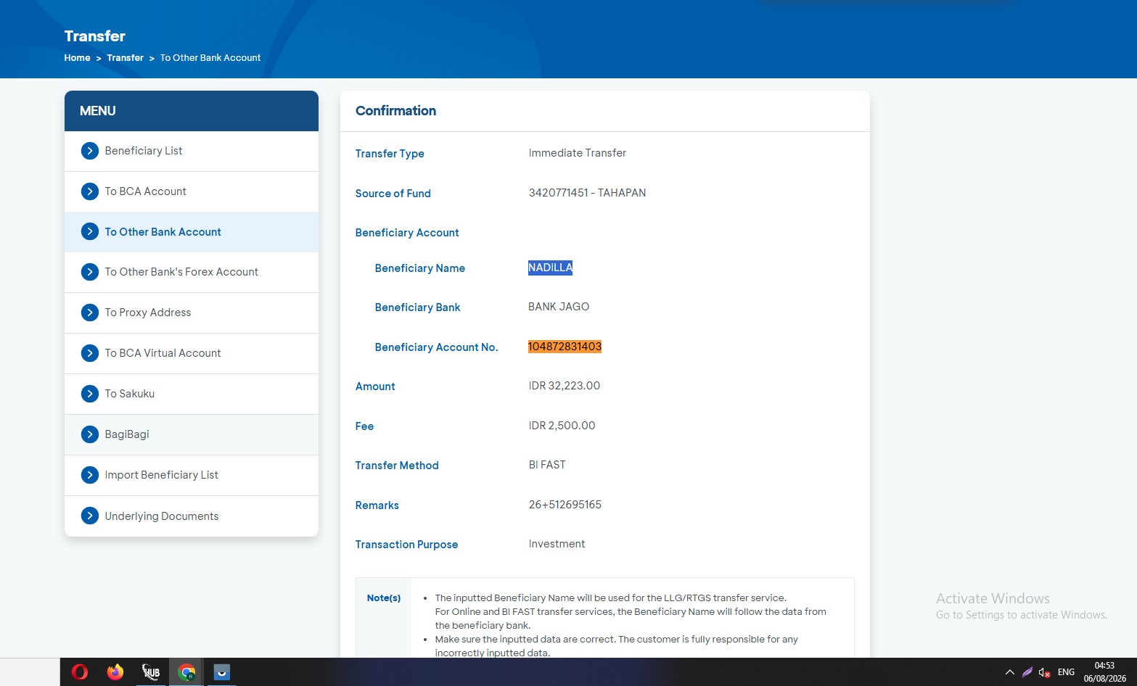Click the Source of Fund label
This screenshot has height=686, width=1137.
393,194
